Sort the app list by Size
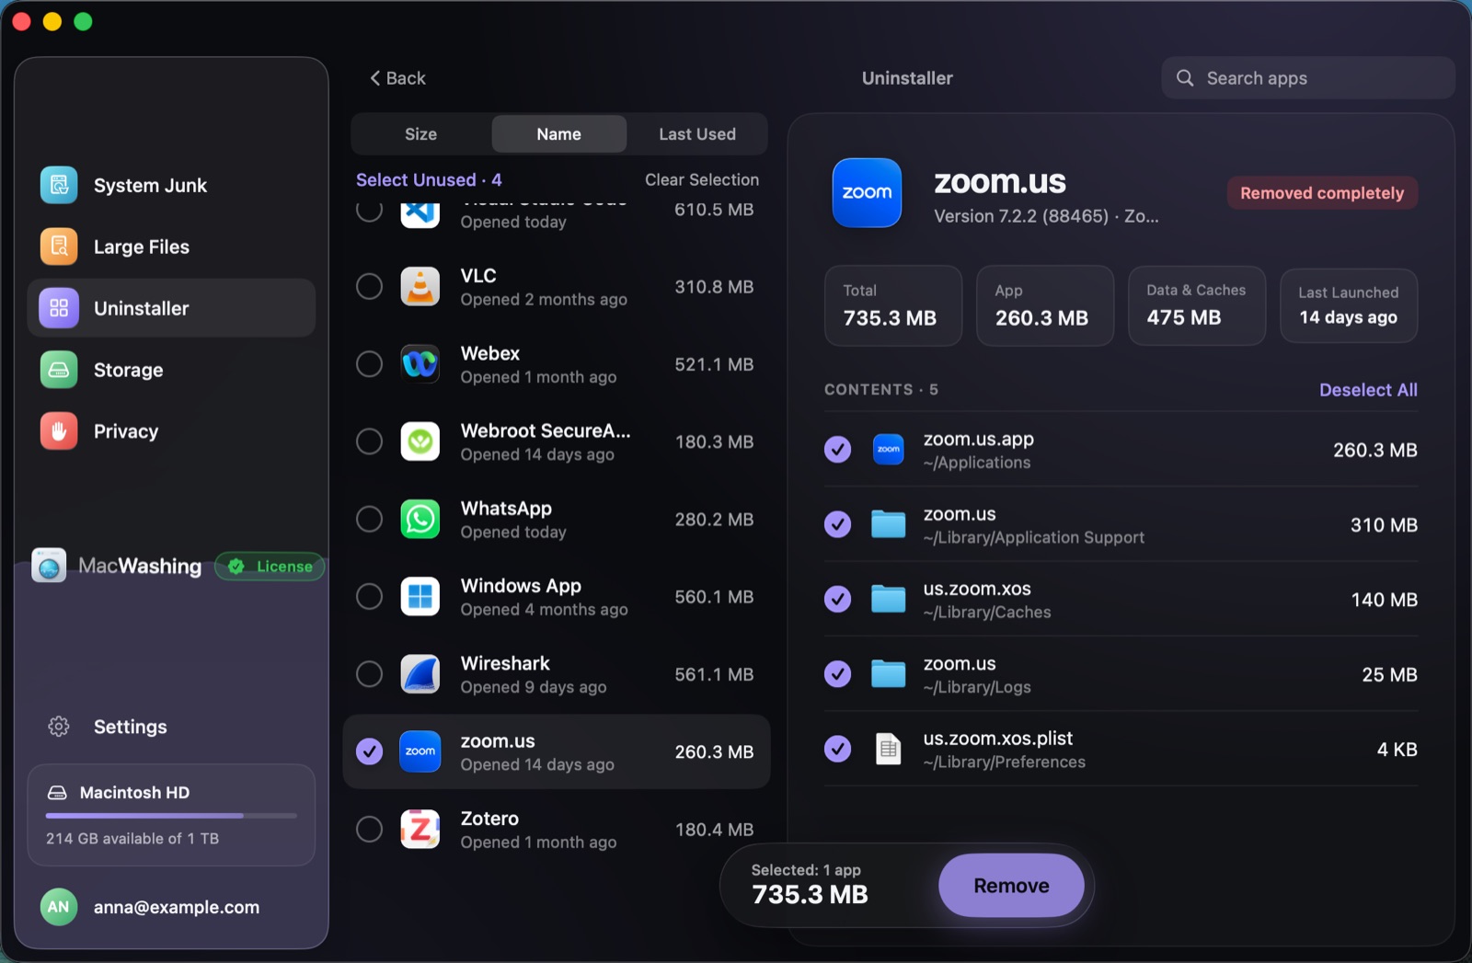Image resolution: width=1472 pixels, height=963 pixels. click(x=421, y=134)
